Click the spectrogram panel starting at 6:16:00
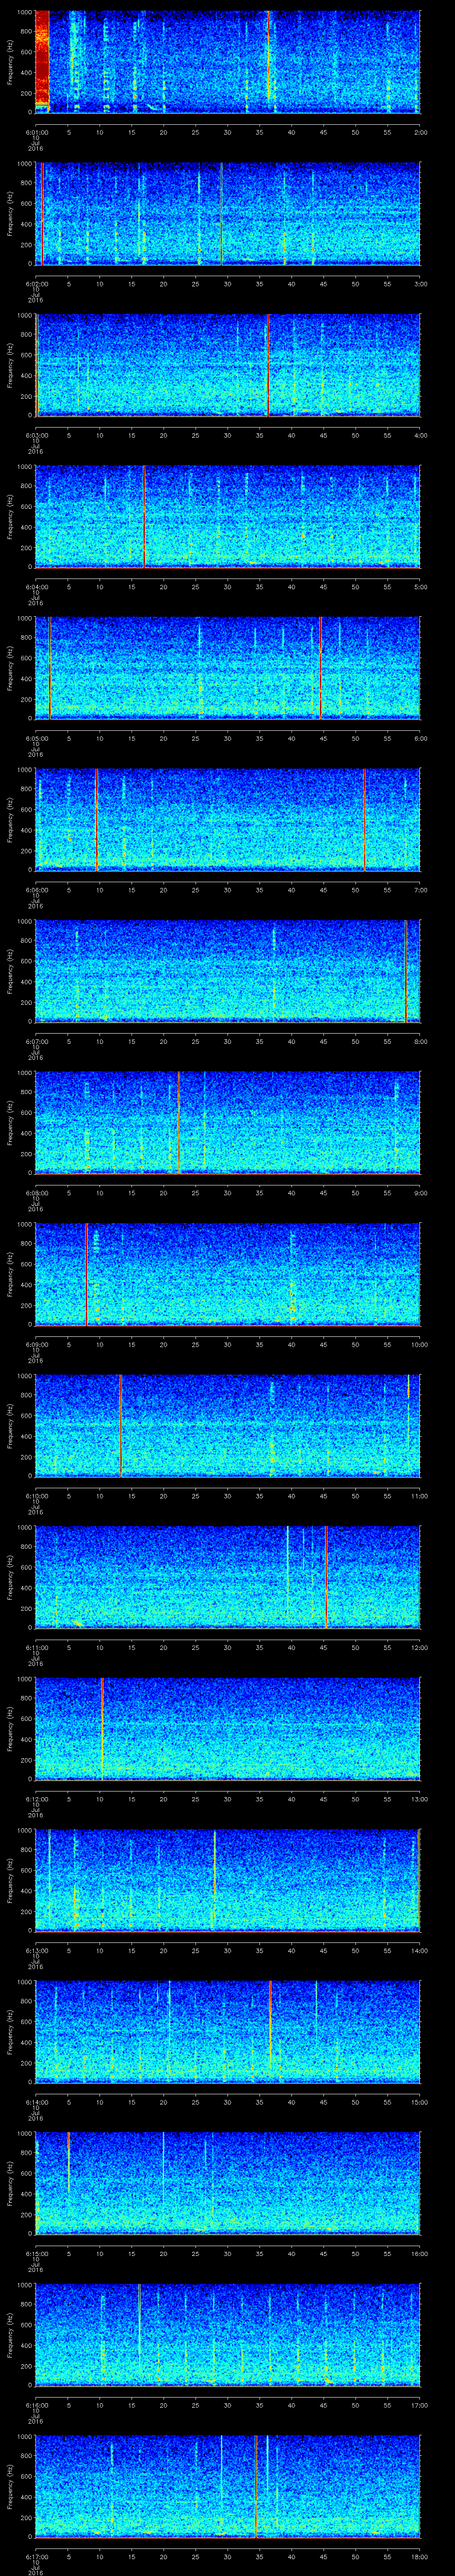This screenshot has height=2576, width=455. (x=227, y=2335)
